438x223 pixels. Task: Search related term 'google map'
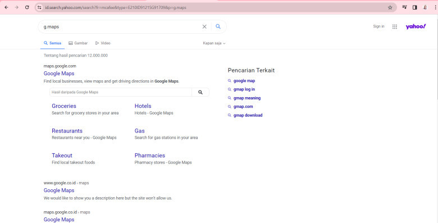(x=244, y=81)
